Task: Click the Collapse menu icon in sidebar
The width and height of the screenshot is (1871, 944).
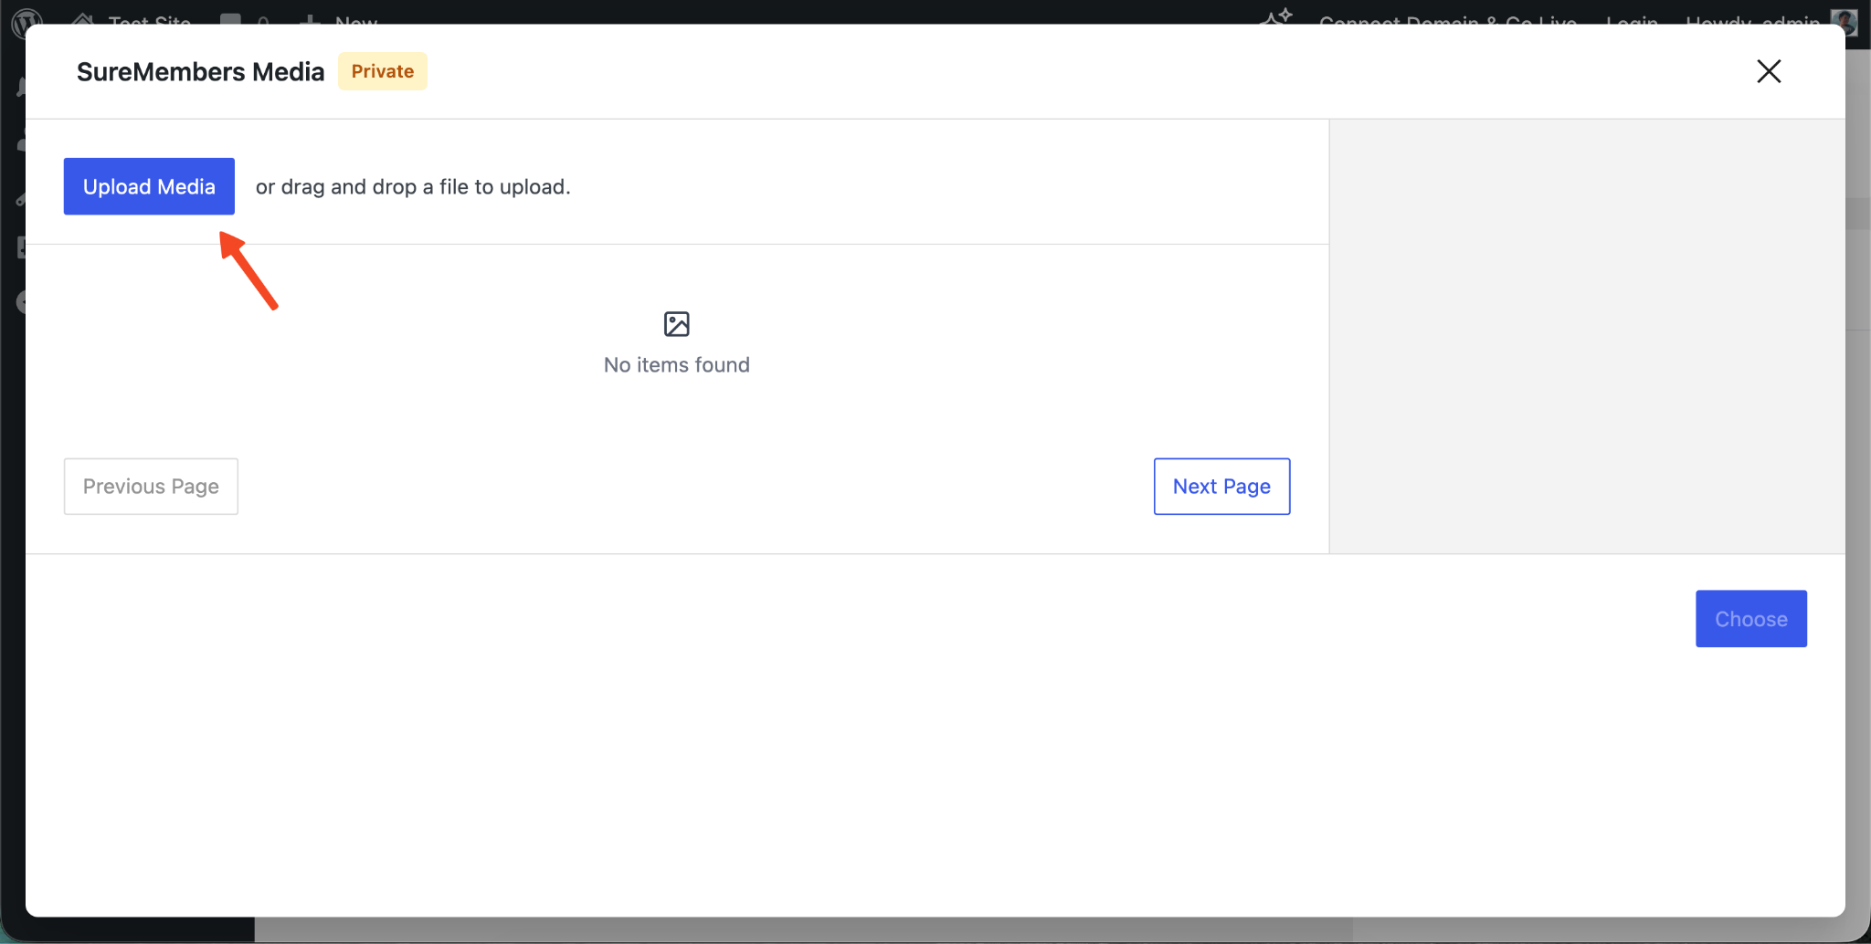Action: [x=18, y=302]
